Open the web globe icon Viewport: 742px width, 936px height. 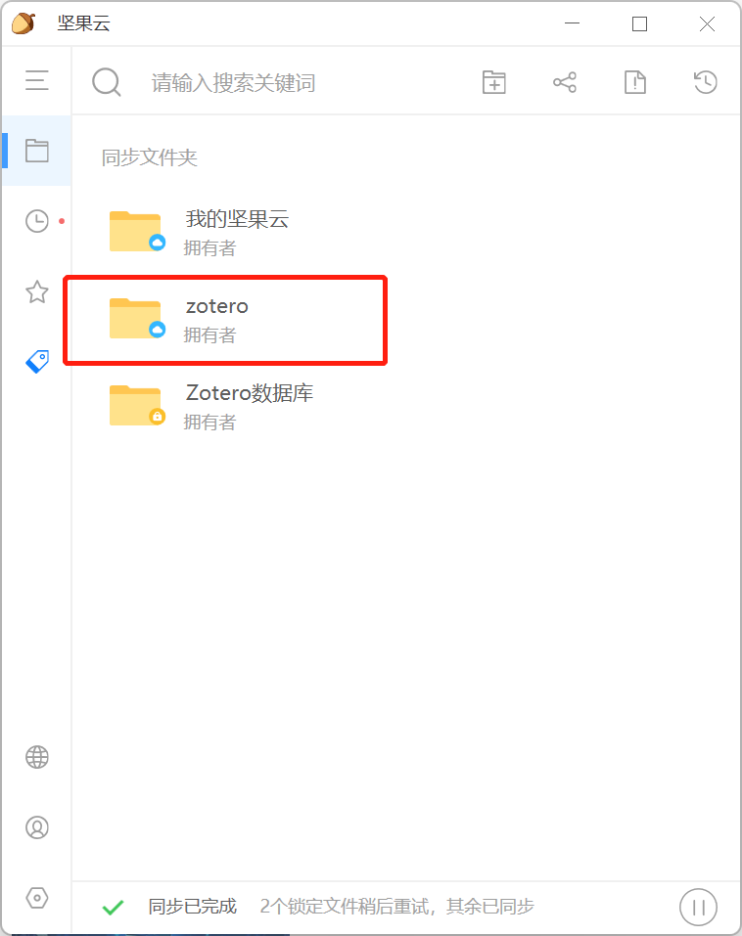(x=37, y=758)
